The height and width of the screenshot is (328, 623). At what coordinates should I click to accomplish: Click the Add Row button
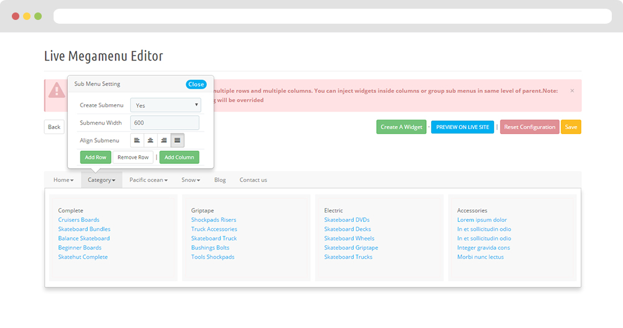tap(95, 157)
